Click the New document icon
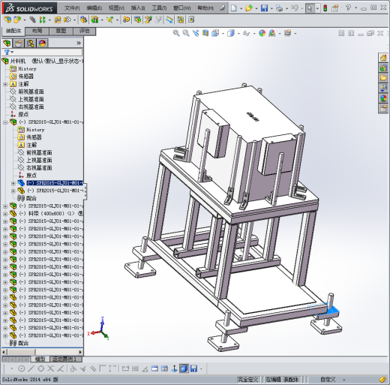390x385 pixels. point(233,8)
